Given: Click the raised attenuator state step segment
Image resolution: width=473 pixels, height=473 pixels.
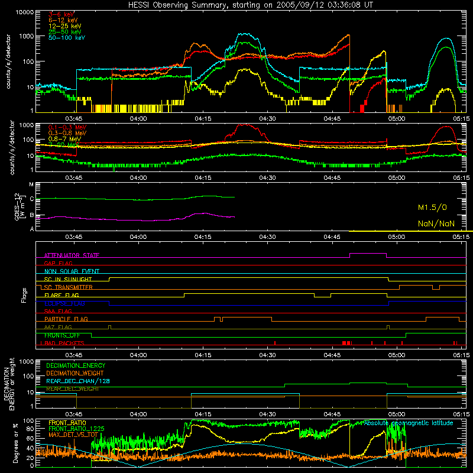Looking at the screenshot, I should click(368, 254).
